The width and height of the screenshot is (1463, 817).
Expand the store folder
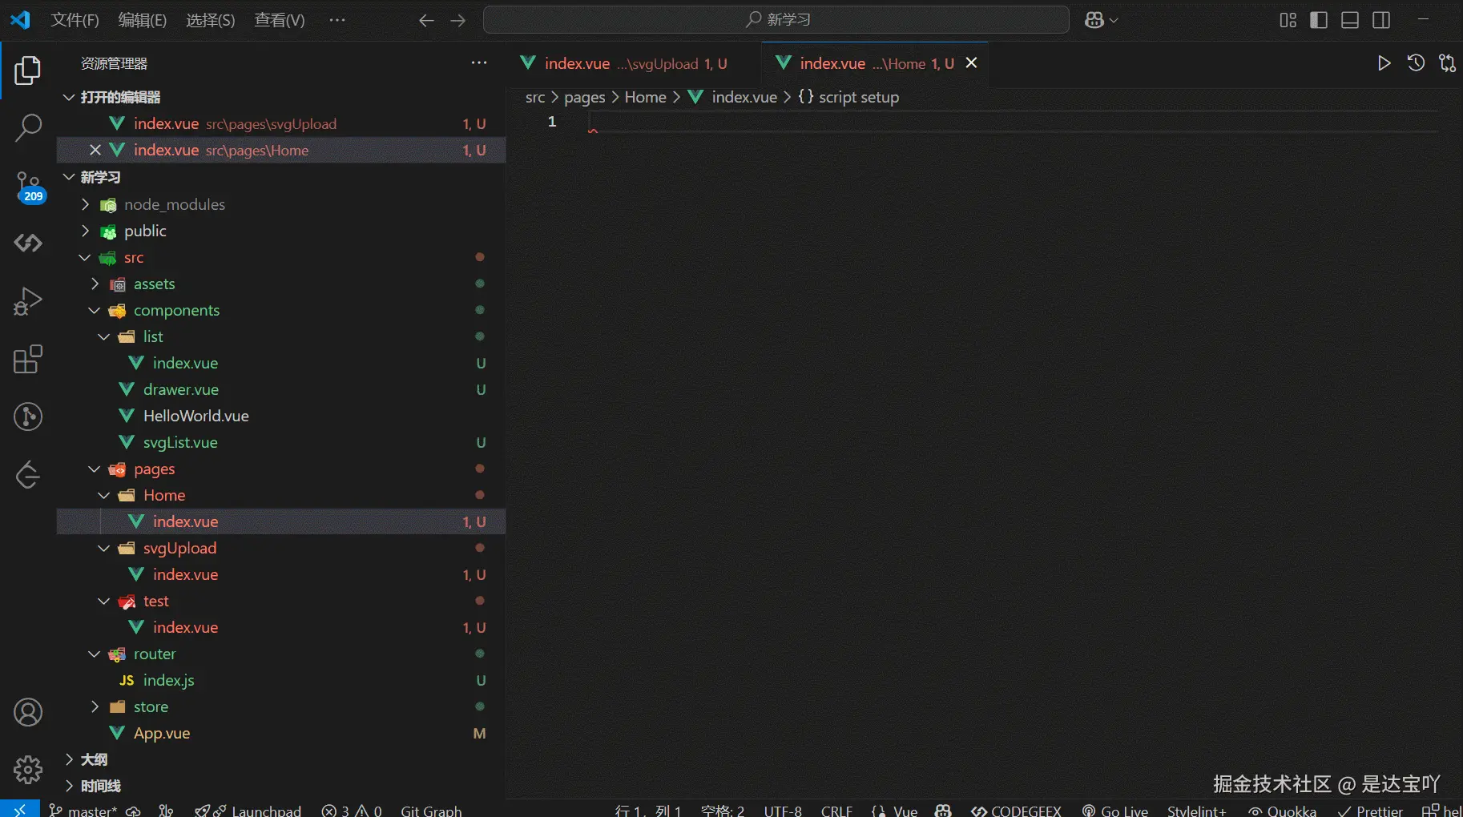pos(94,706)
